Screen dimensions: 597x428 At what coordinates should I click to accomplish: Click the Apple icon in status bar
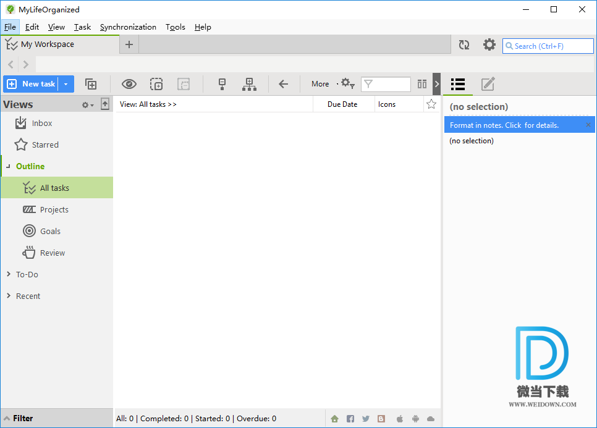(x=399, y=419)
